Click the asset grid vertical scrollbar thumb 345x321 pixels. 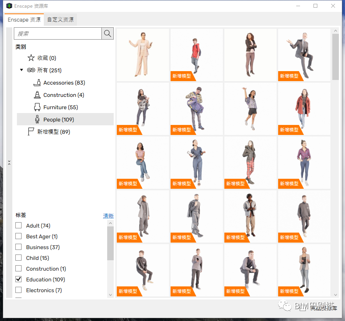coord(335,57)
